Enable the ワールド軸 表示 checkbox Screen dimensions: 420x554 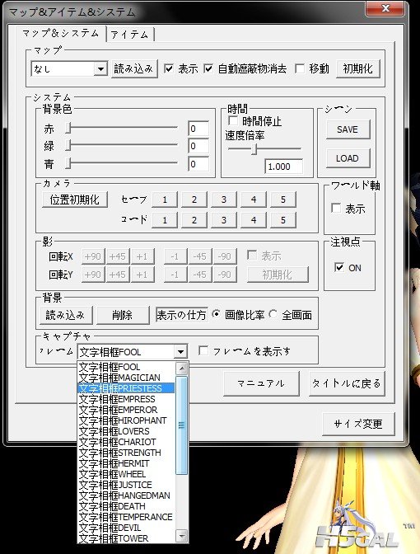(336, 208)
